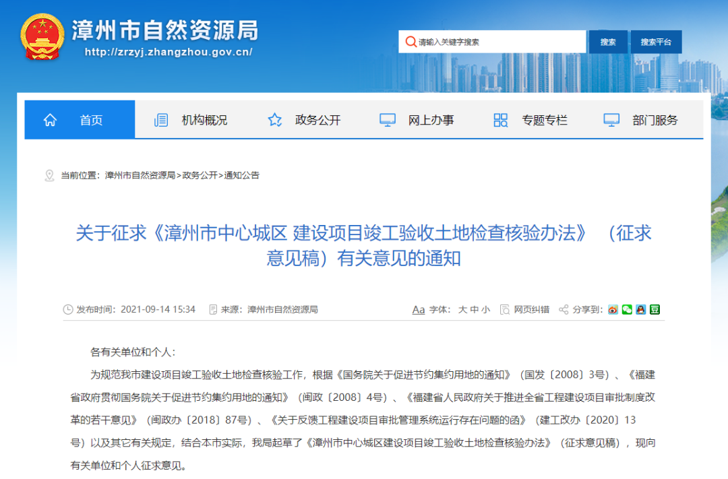The image size is (728, 479).
Task: Open the 部门服务 menu tab
Action: pyautogui.click(x=655, y=120)
